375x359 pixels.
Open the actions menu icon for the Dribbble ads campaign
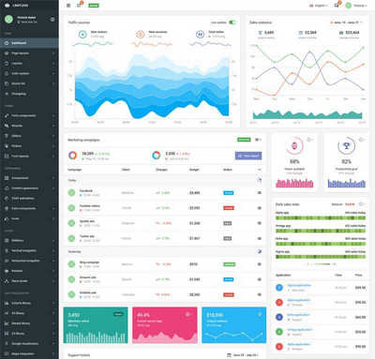(260, 294)
